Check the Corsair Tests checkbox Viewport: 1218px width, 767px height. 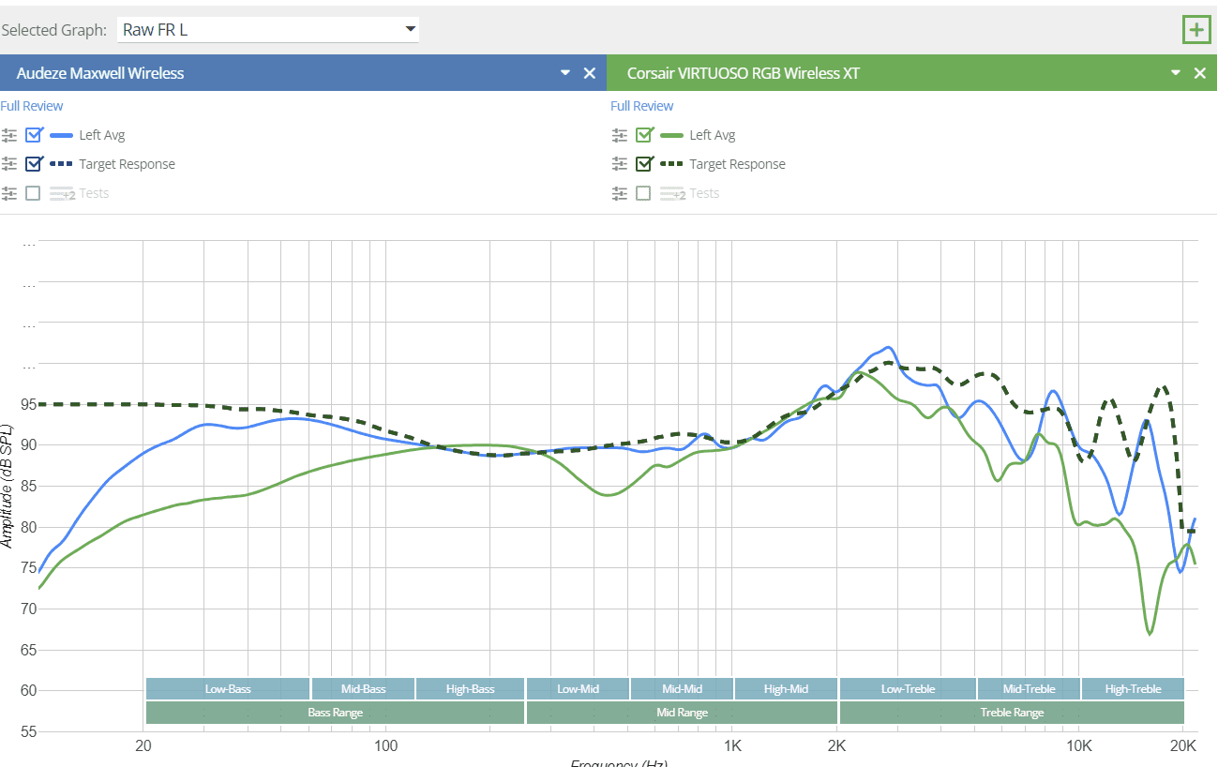pyautogui.click(x=643, y=193)
